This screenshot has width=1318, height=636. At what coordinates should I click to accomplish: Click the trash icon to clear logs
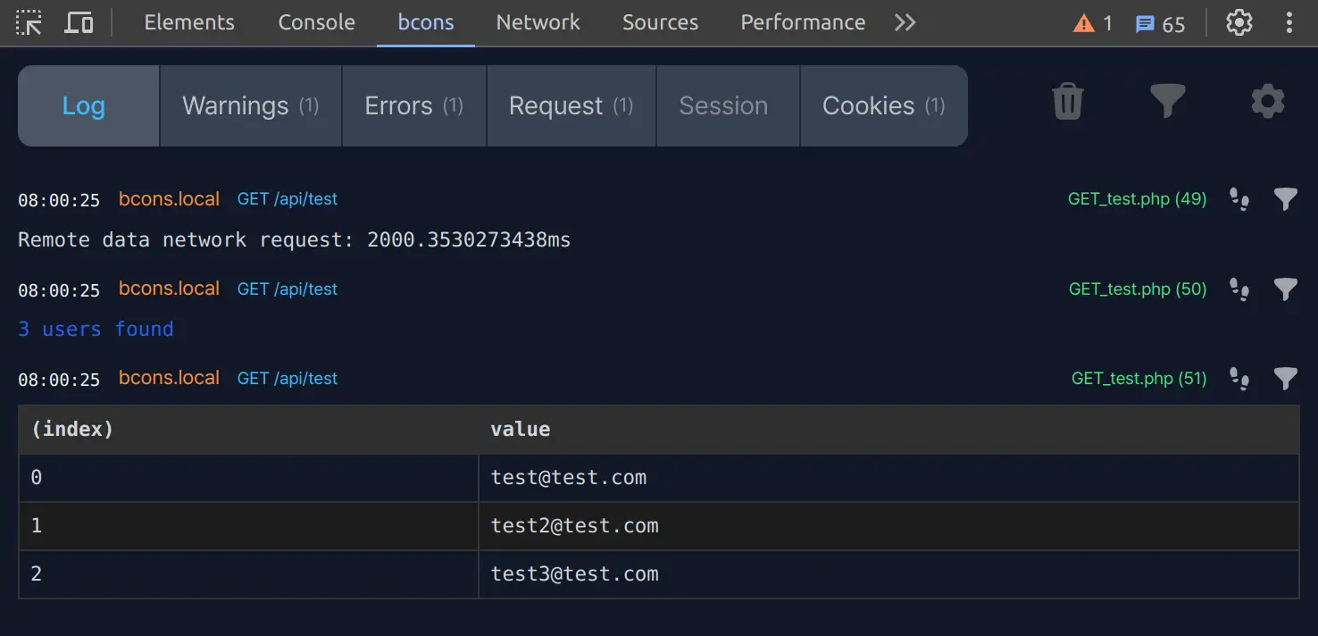[1067, 102]
